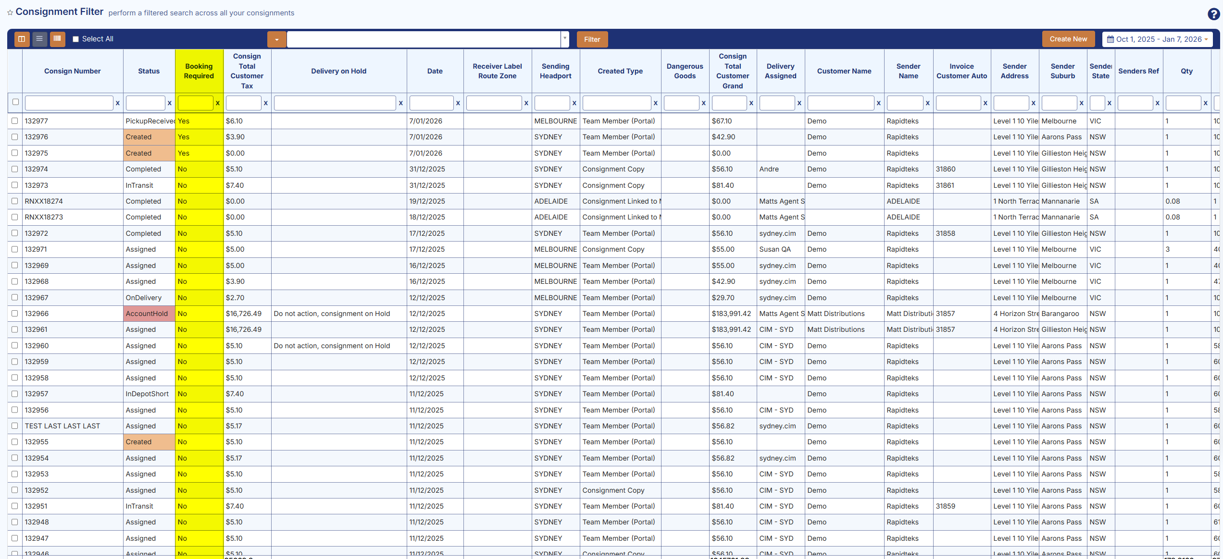Check the row checkbox for consignment 132977
1223x559 pixels.
(x=15, y=121)
